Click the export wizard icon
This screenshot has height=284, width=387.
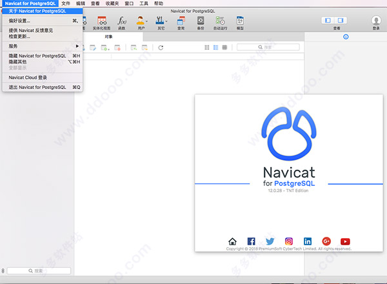tap(144, 48)
